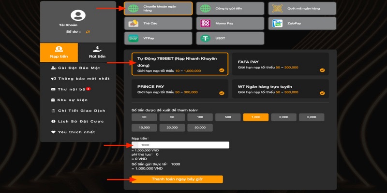Pick the 5,000 suggested amount
The width and height of the screenshot is (387, 193).
point(312,117)
